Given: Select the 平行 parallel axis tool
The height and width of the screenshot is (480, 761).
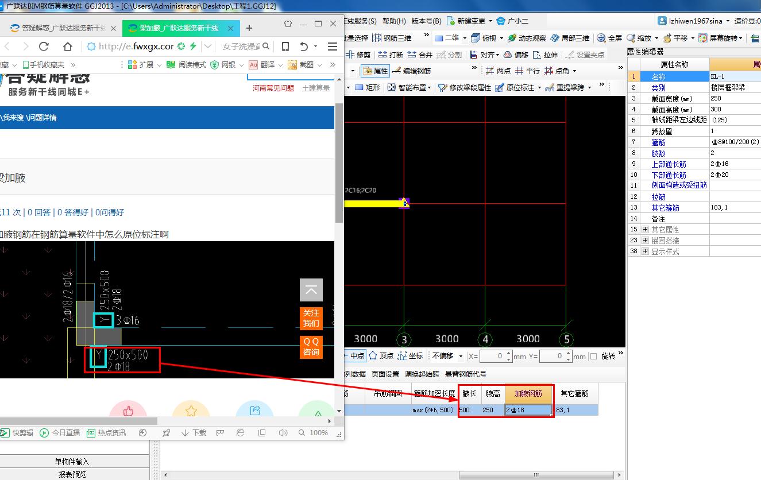Looking at the screenshot, I should (527, 71).
